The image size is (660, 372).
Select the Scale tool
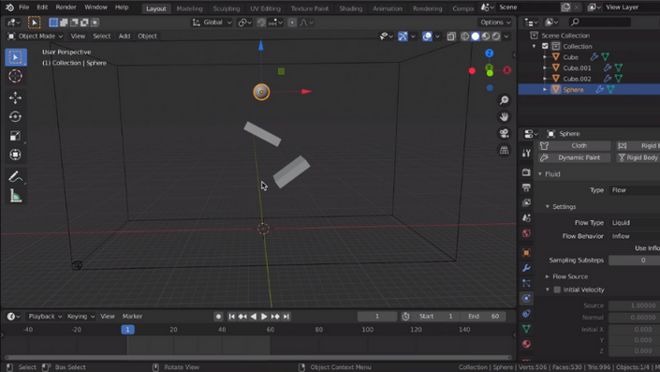16,136
